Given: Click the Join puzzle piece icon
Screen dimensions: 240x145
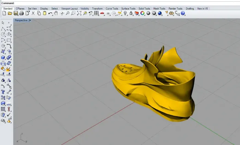Looking at the screenshot, I should [x=3, y=69].
